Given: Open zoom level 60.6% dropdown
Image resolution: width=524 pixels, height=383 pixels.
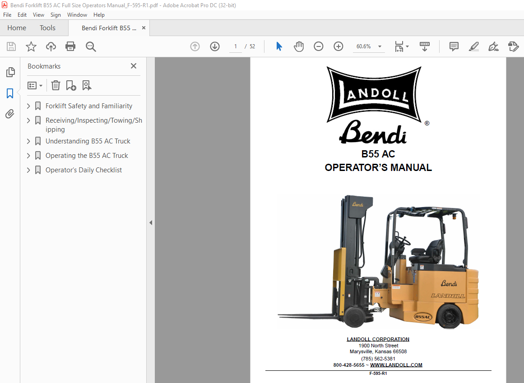Looking at the screenshot, I should [380, 46].
